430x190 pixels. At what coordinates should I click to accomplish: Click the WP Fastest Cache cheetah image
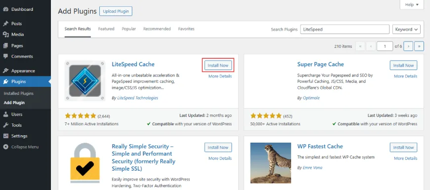point(271,163)
